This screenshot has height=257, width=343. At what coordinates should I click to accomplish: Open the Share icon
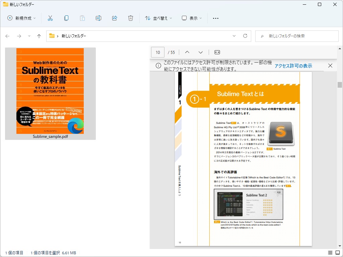click(x=115, y=18)
